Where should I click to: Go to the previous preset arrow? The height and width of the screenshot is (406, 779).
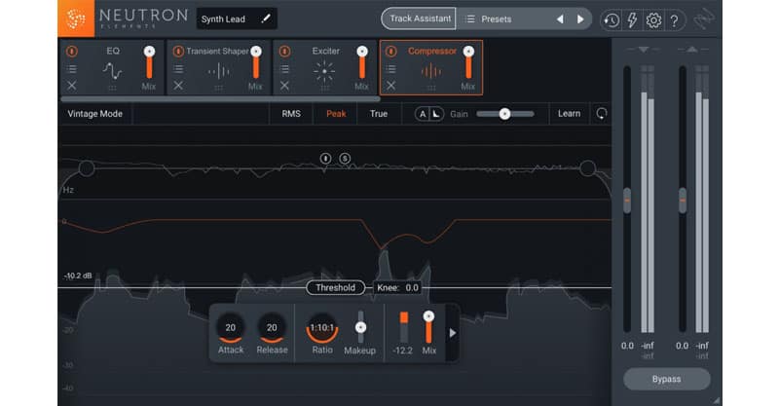(560, 18)
